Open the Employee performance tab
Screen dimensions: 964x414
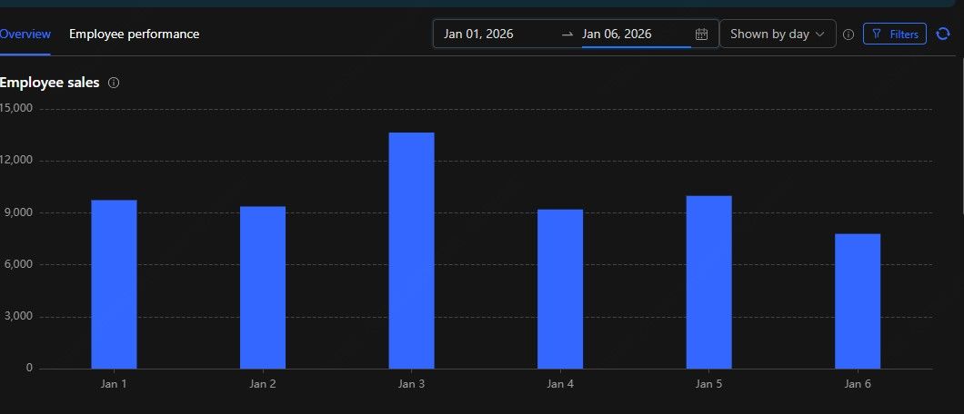click(134, 34)
